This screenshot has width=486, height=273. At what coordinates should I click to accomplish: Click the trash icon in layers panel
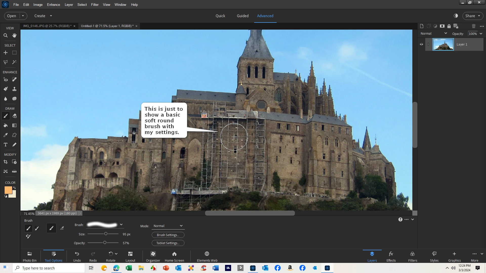pyautogui.click(x=474, y=26)
